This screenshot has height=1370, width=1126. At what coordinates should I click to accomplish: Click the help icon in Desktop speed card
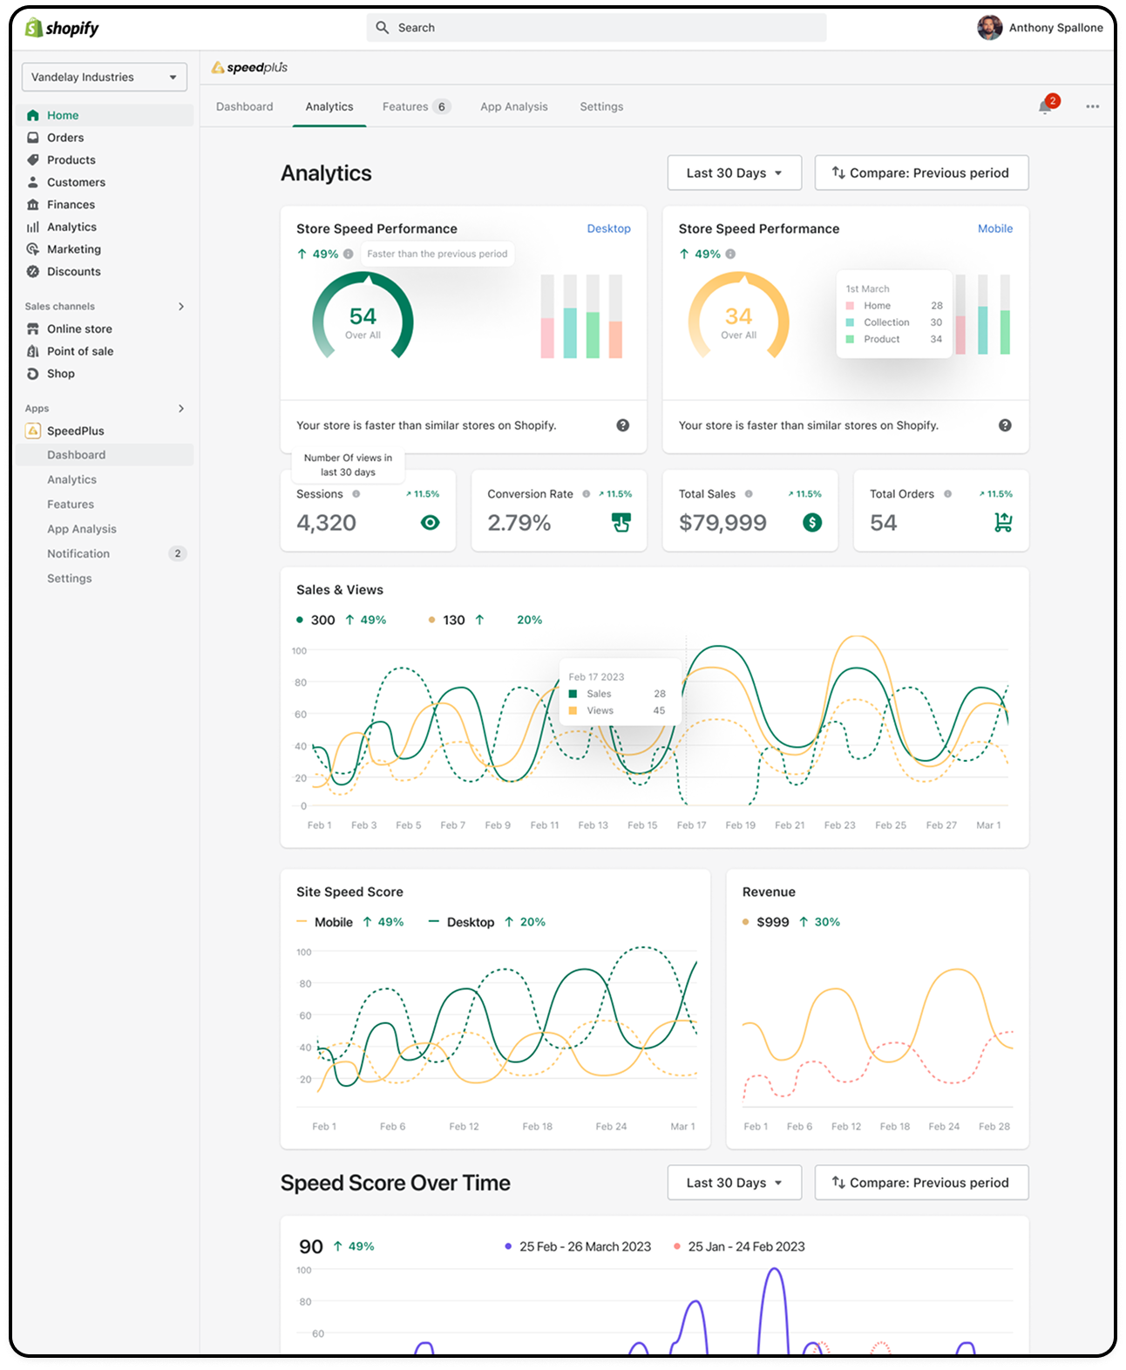click(x=622, y=425)
